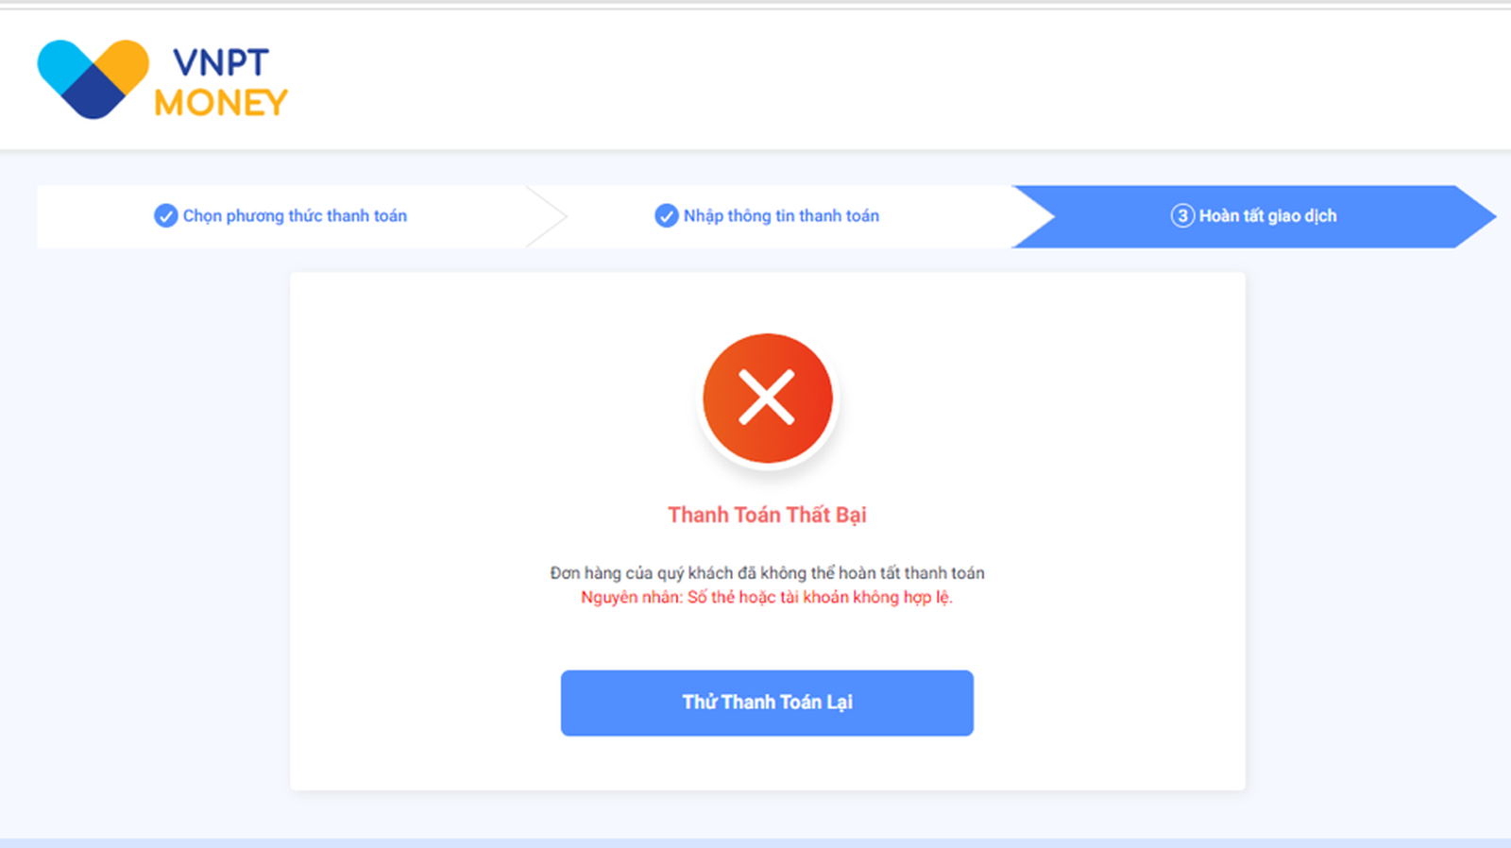Click the red X failure icon
Viewport: 1511px width, 848px height.
[767, 398]
